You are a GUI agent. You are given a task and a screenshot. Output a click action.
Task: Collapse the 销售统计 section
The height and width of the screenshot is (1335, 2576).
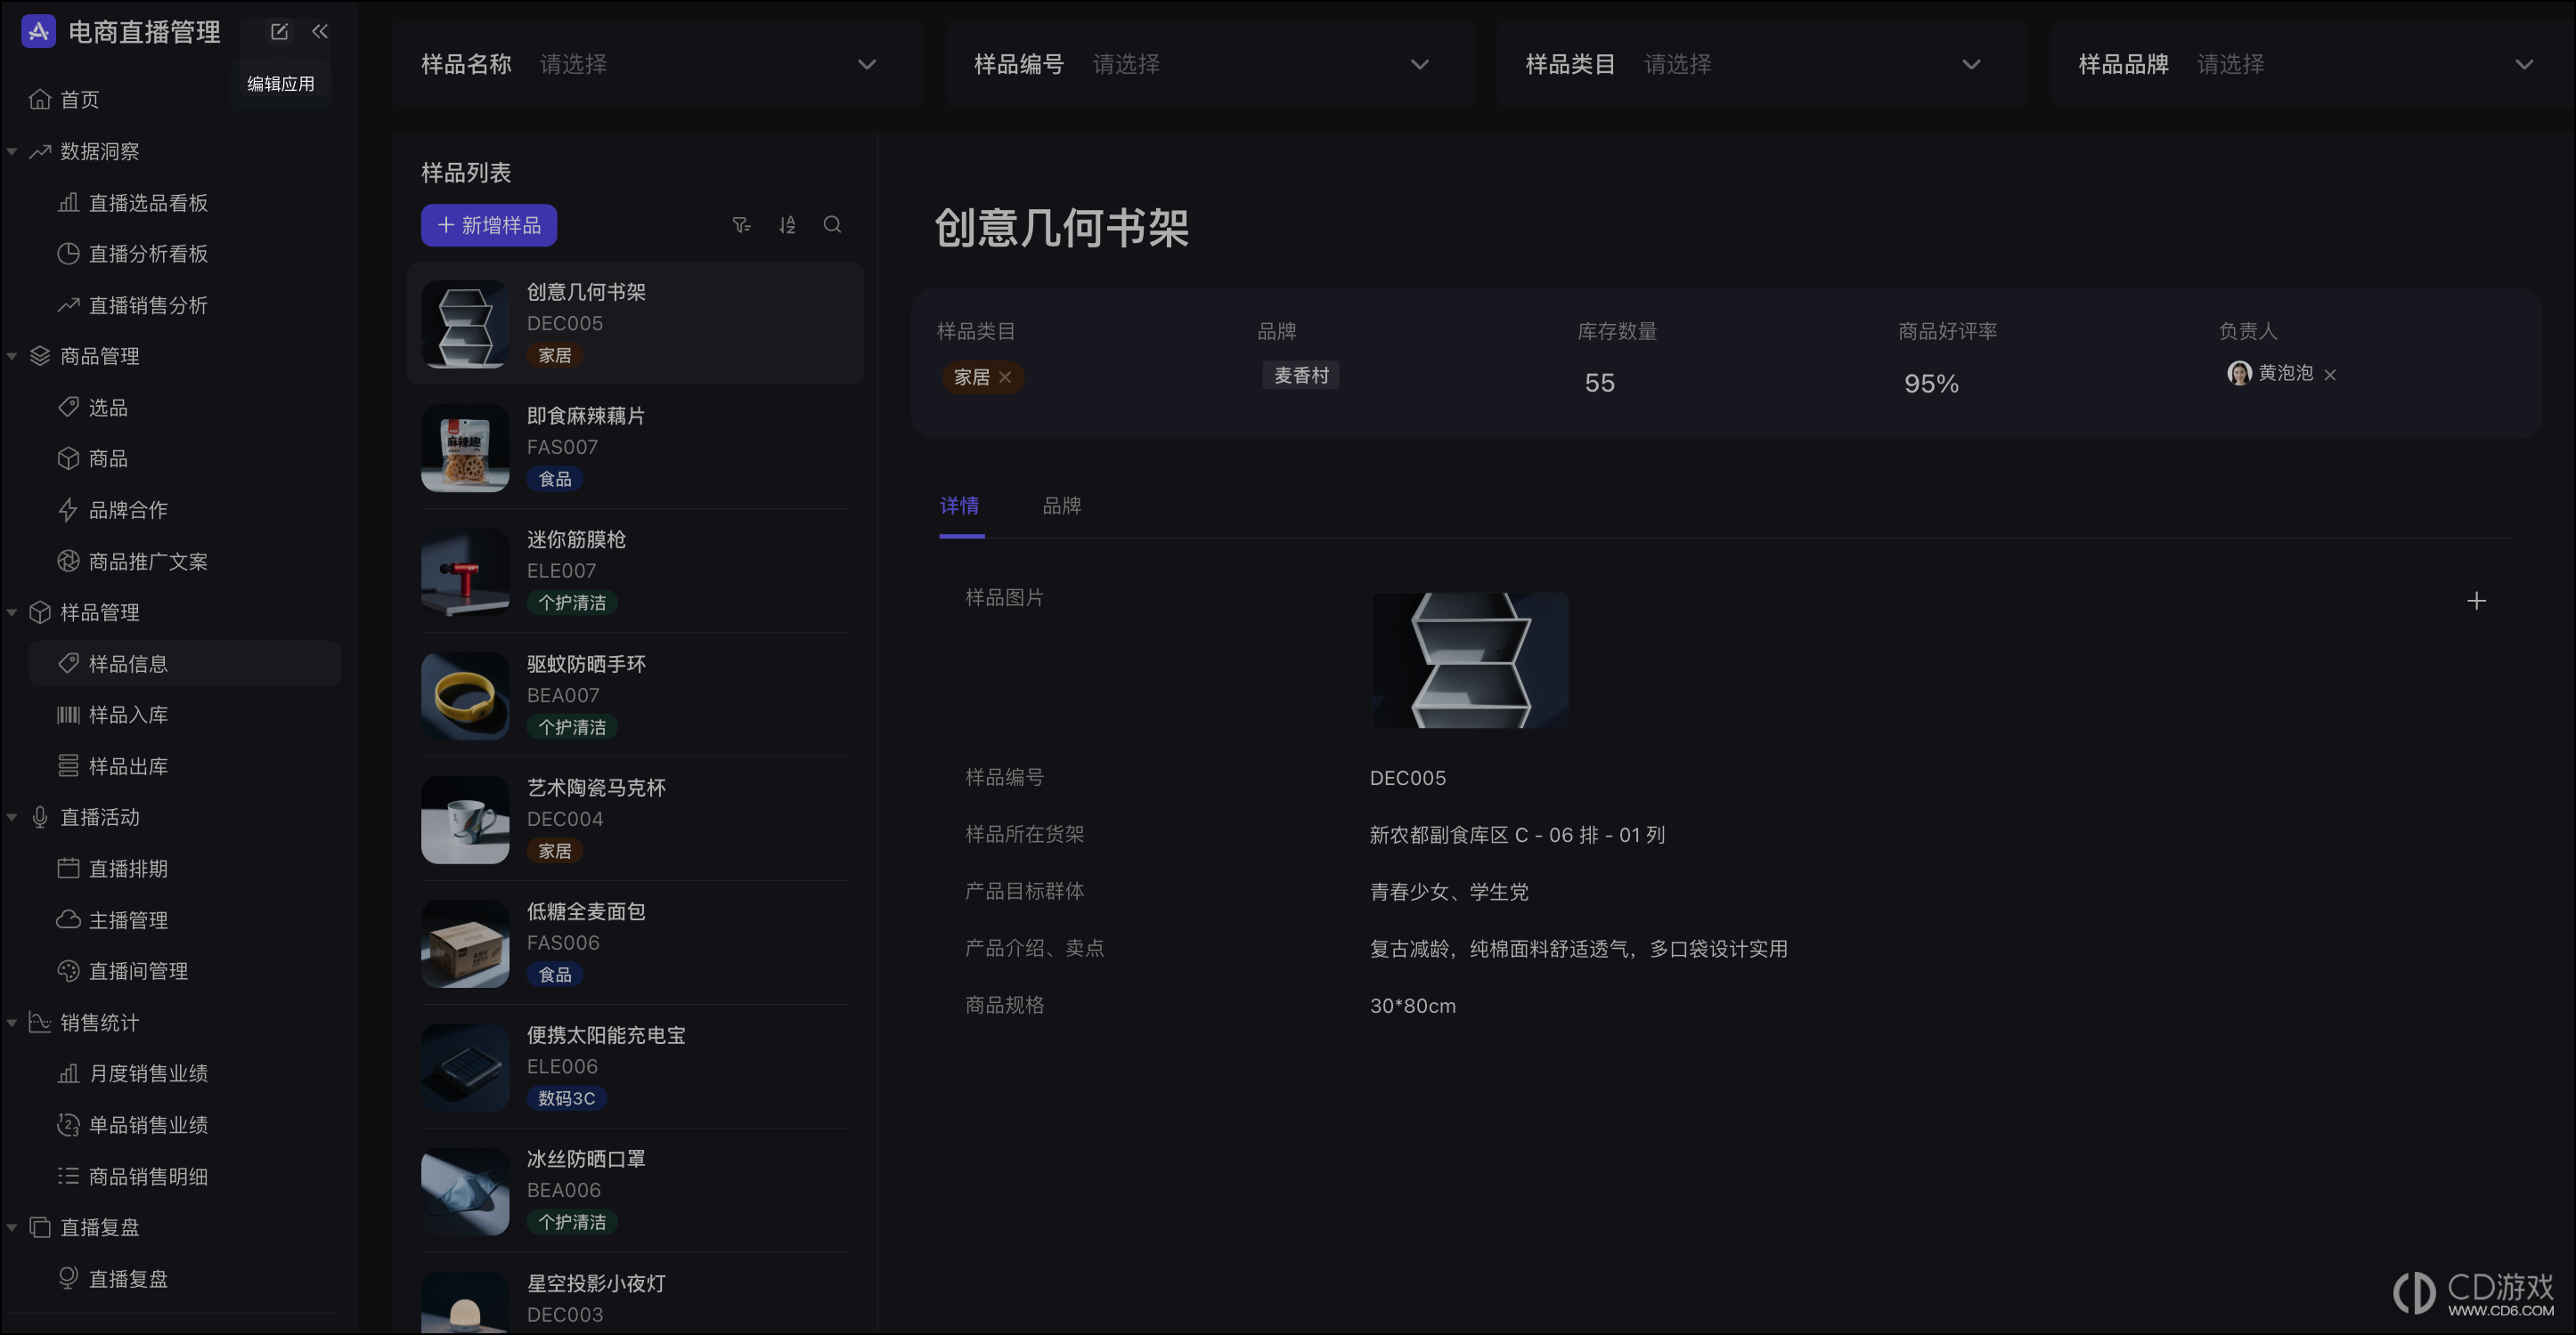(x=12, y=1023)
